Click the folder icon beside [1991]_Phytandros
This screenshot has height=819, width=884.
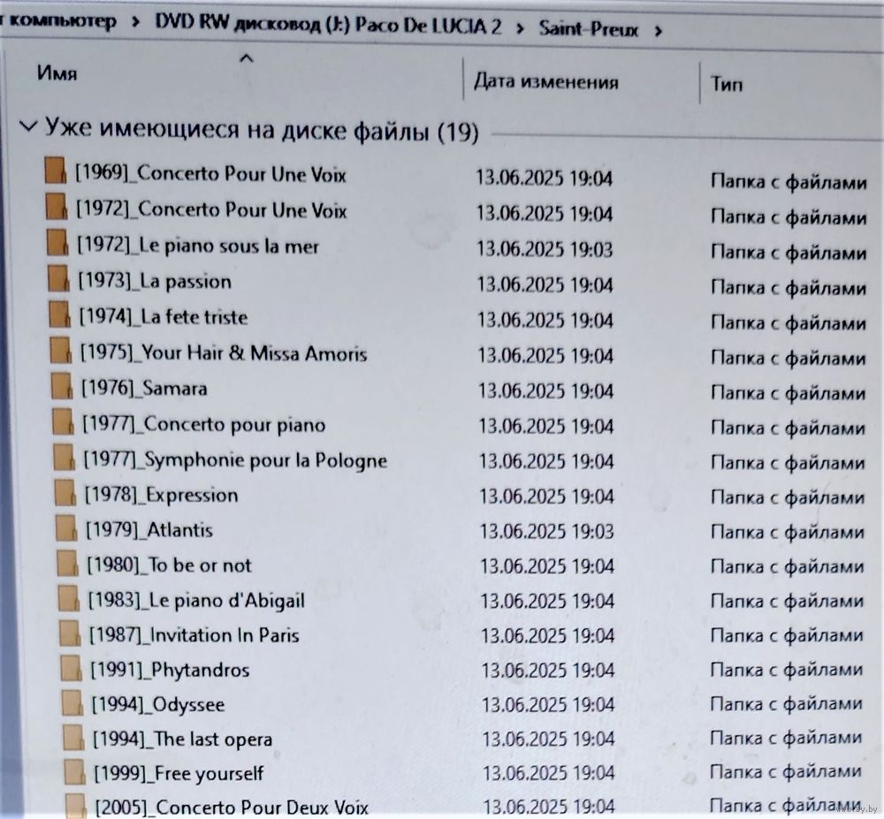pos(71,668)
